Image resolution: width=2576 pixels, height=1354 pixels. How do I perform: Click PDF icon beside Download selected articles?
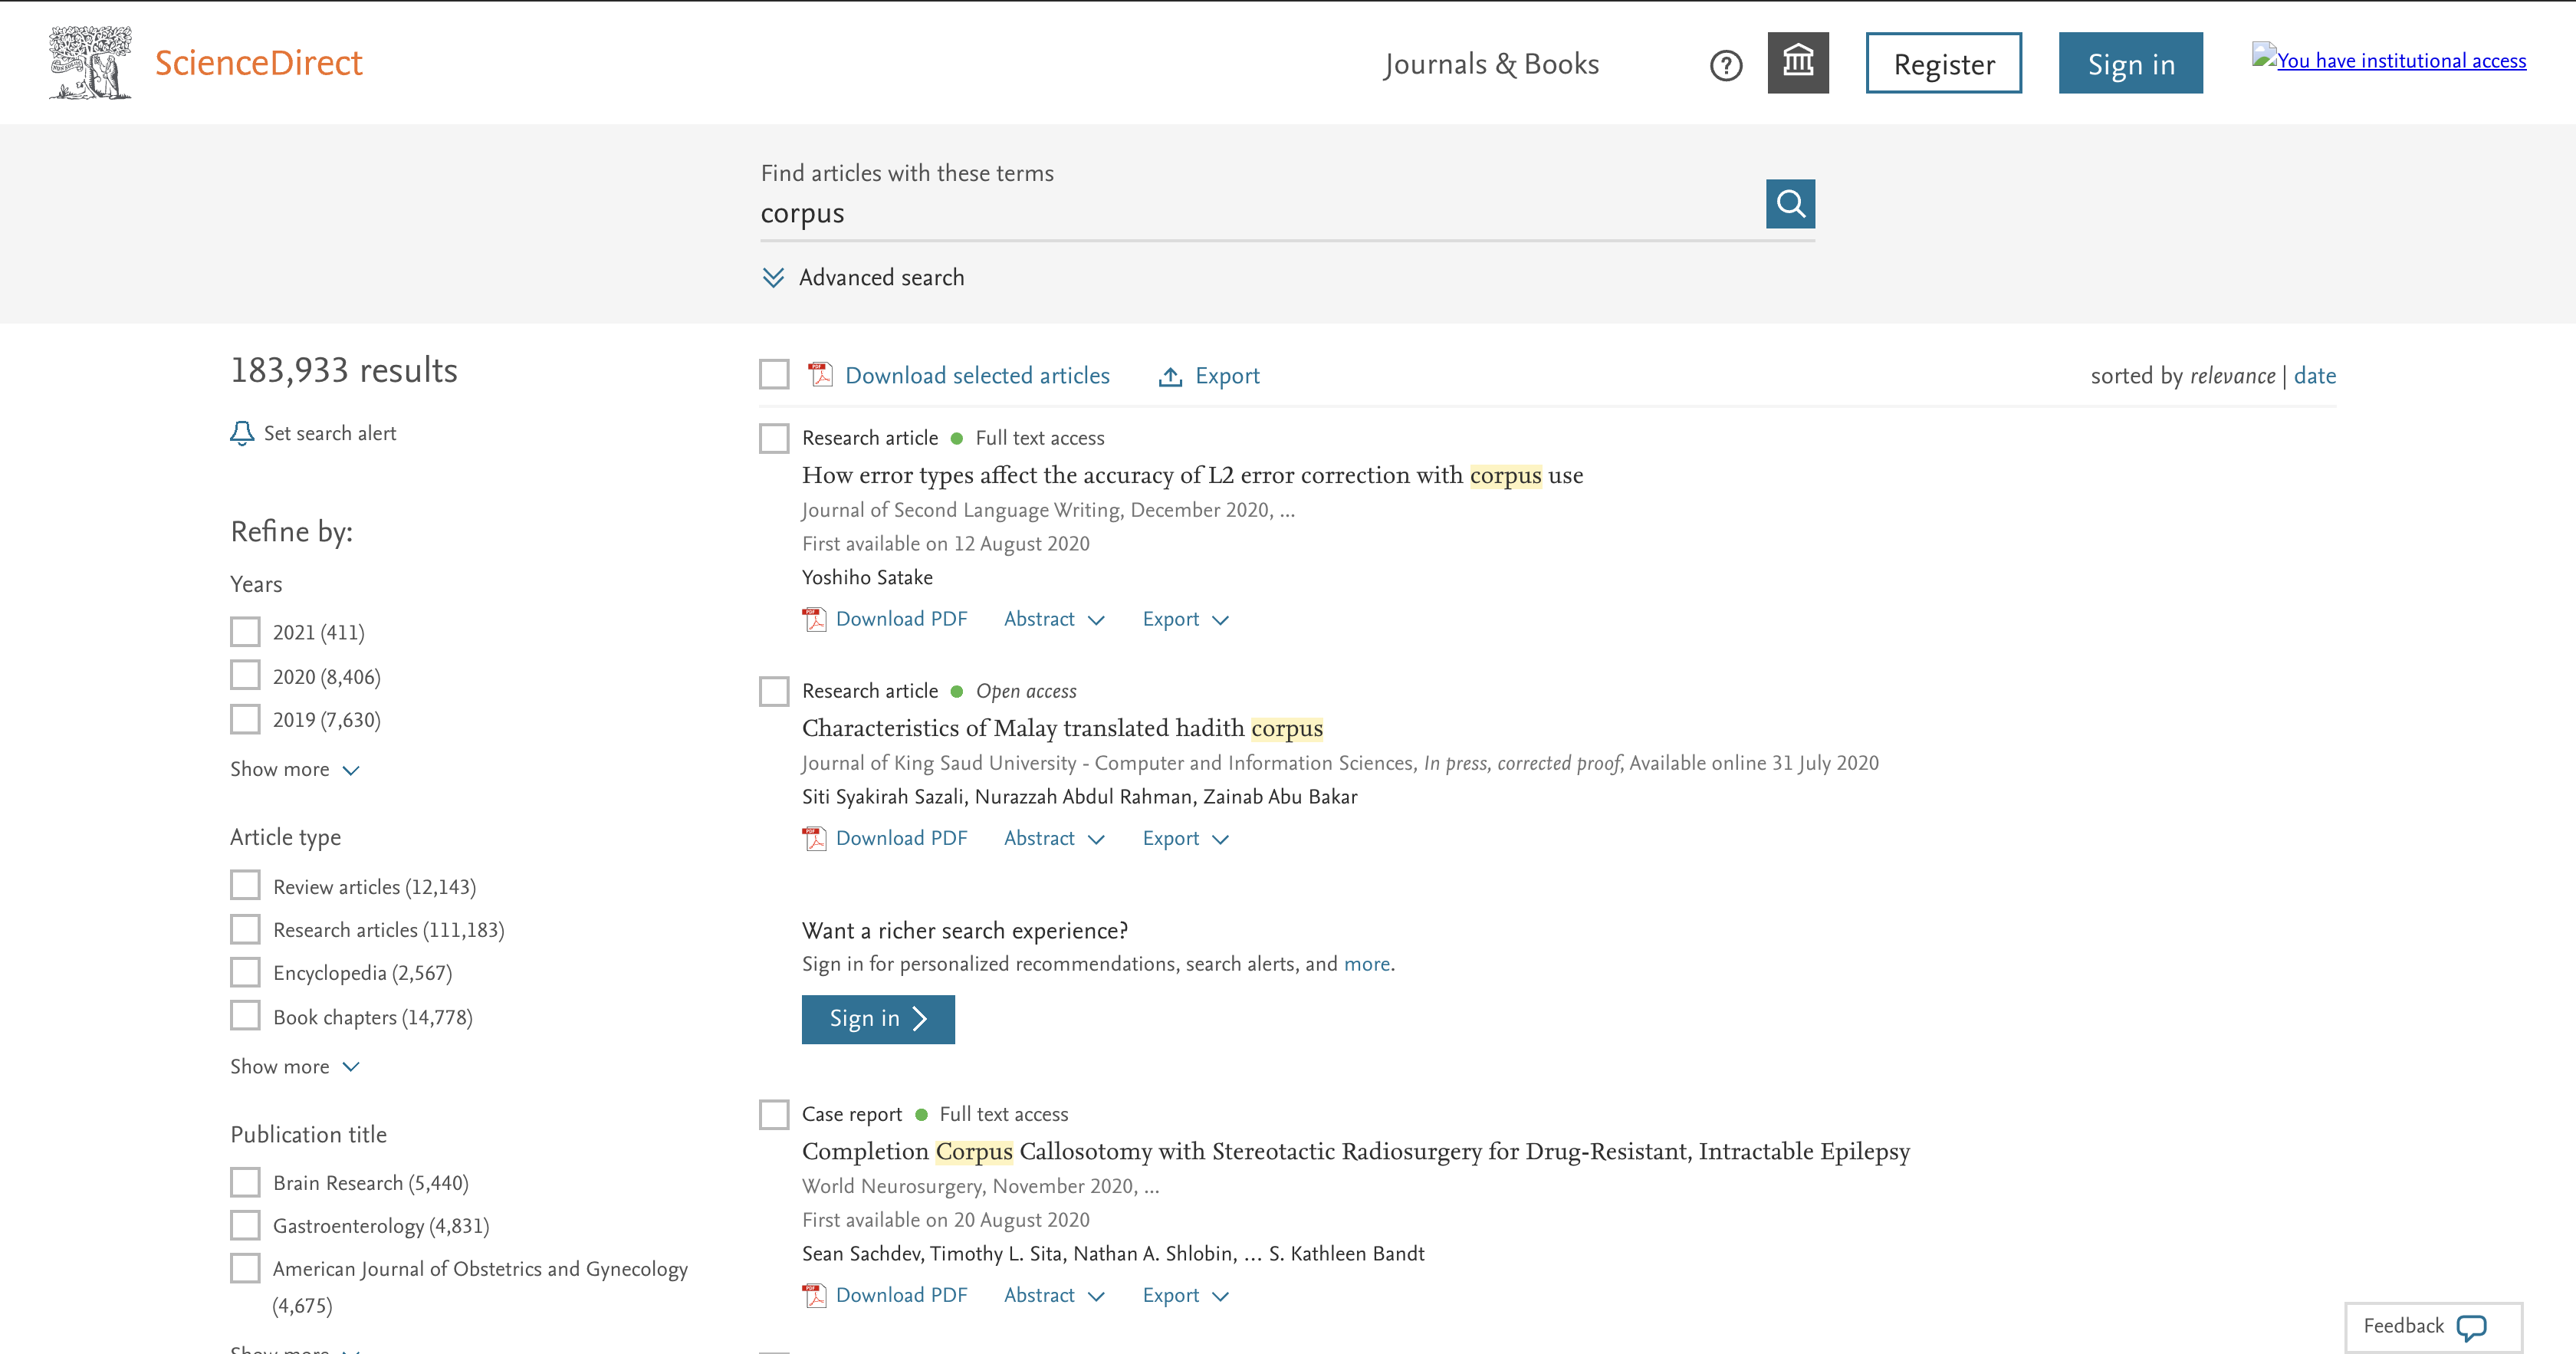820,375
